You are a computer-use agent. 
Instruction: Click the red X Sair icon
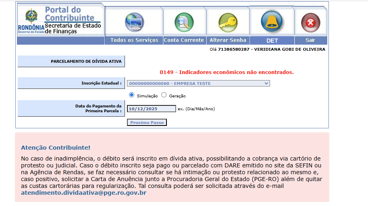tap(310, 23)
